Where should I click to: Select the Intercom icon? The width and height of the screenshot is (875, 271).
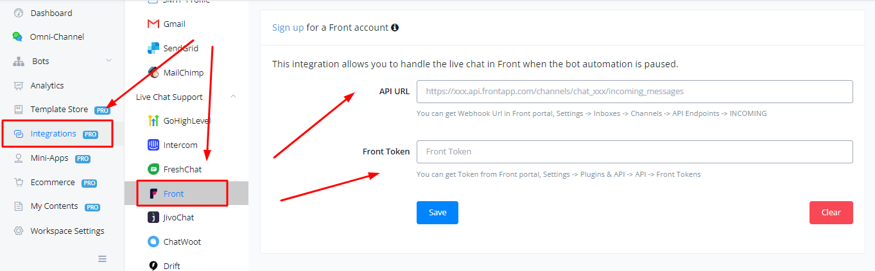[x=153, y=145]
